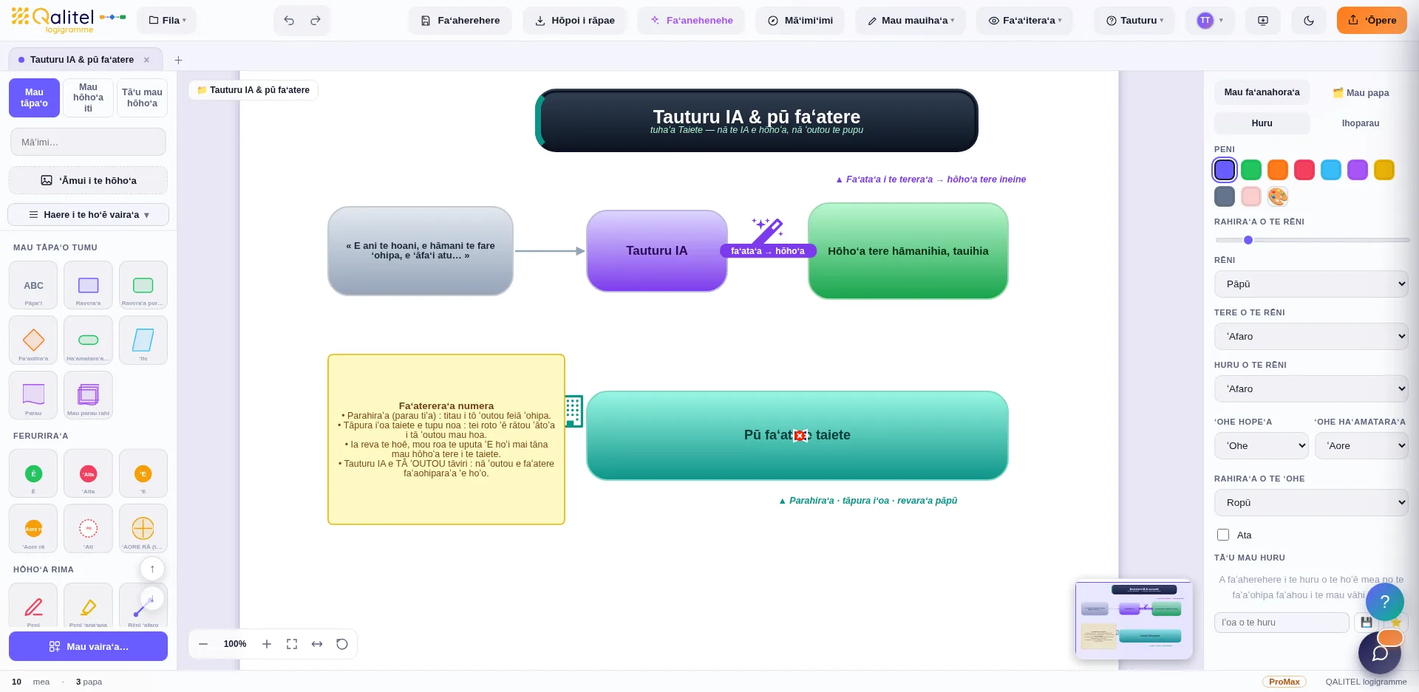Click the Māʻimi search field

point(88,142)
